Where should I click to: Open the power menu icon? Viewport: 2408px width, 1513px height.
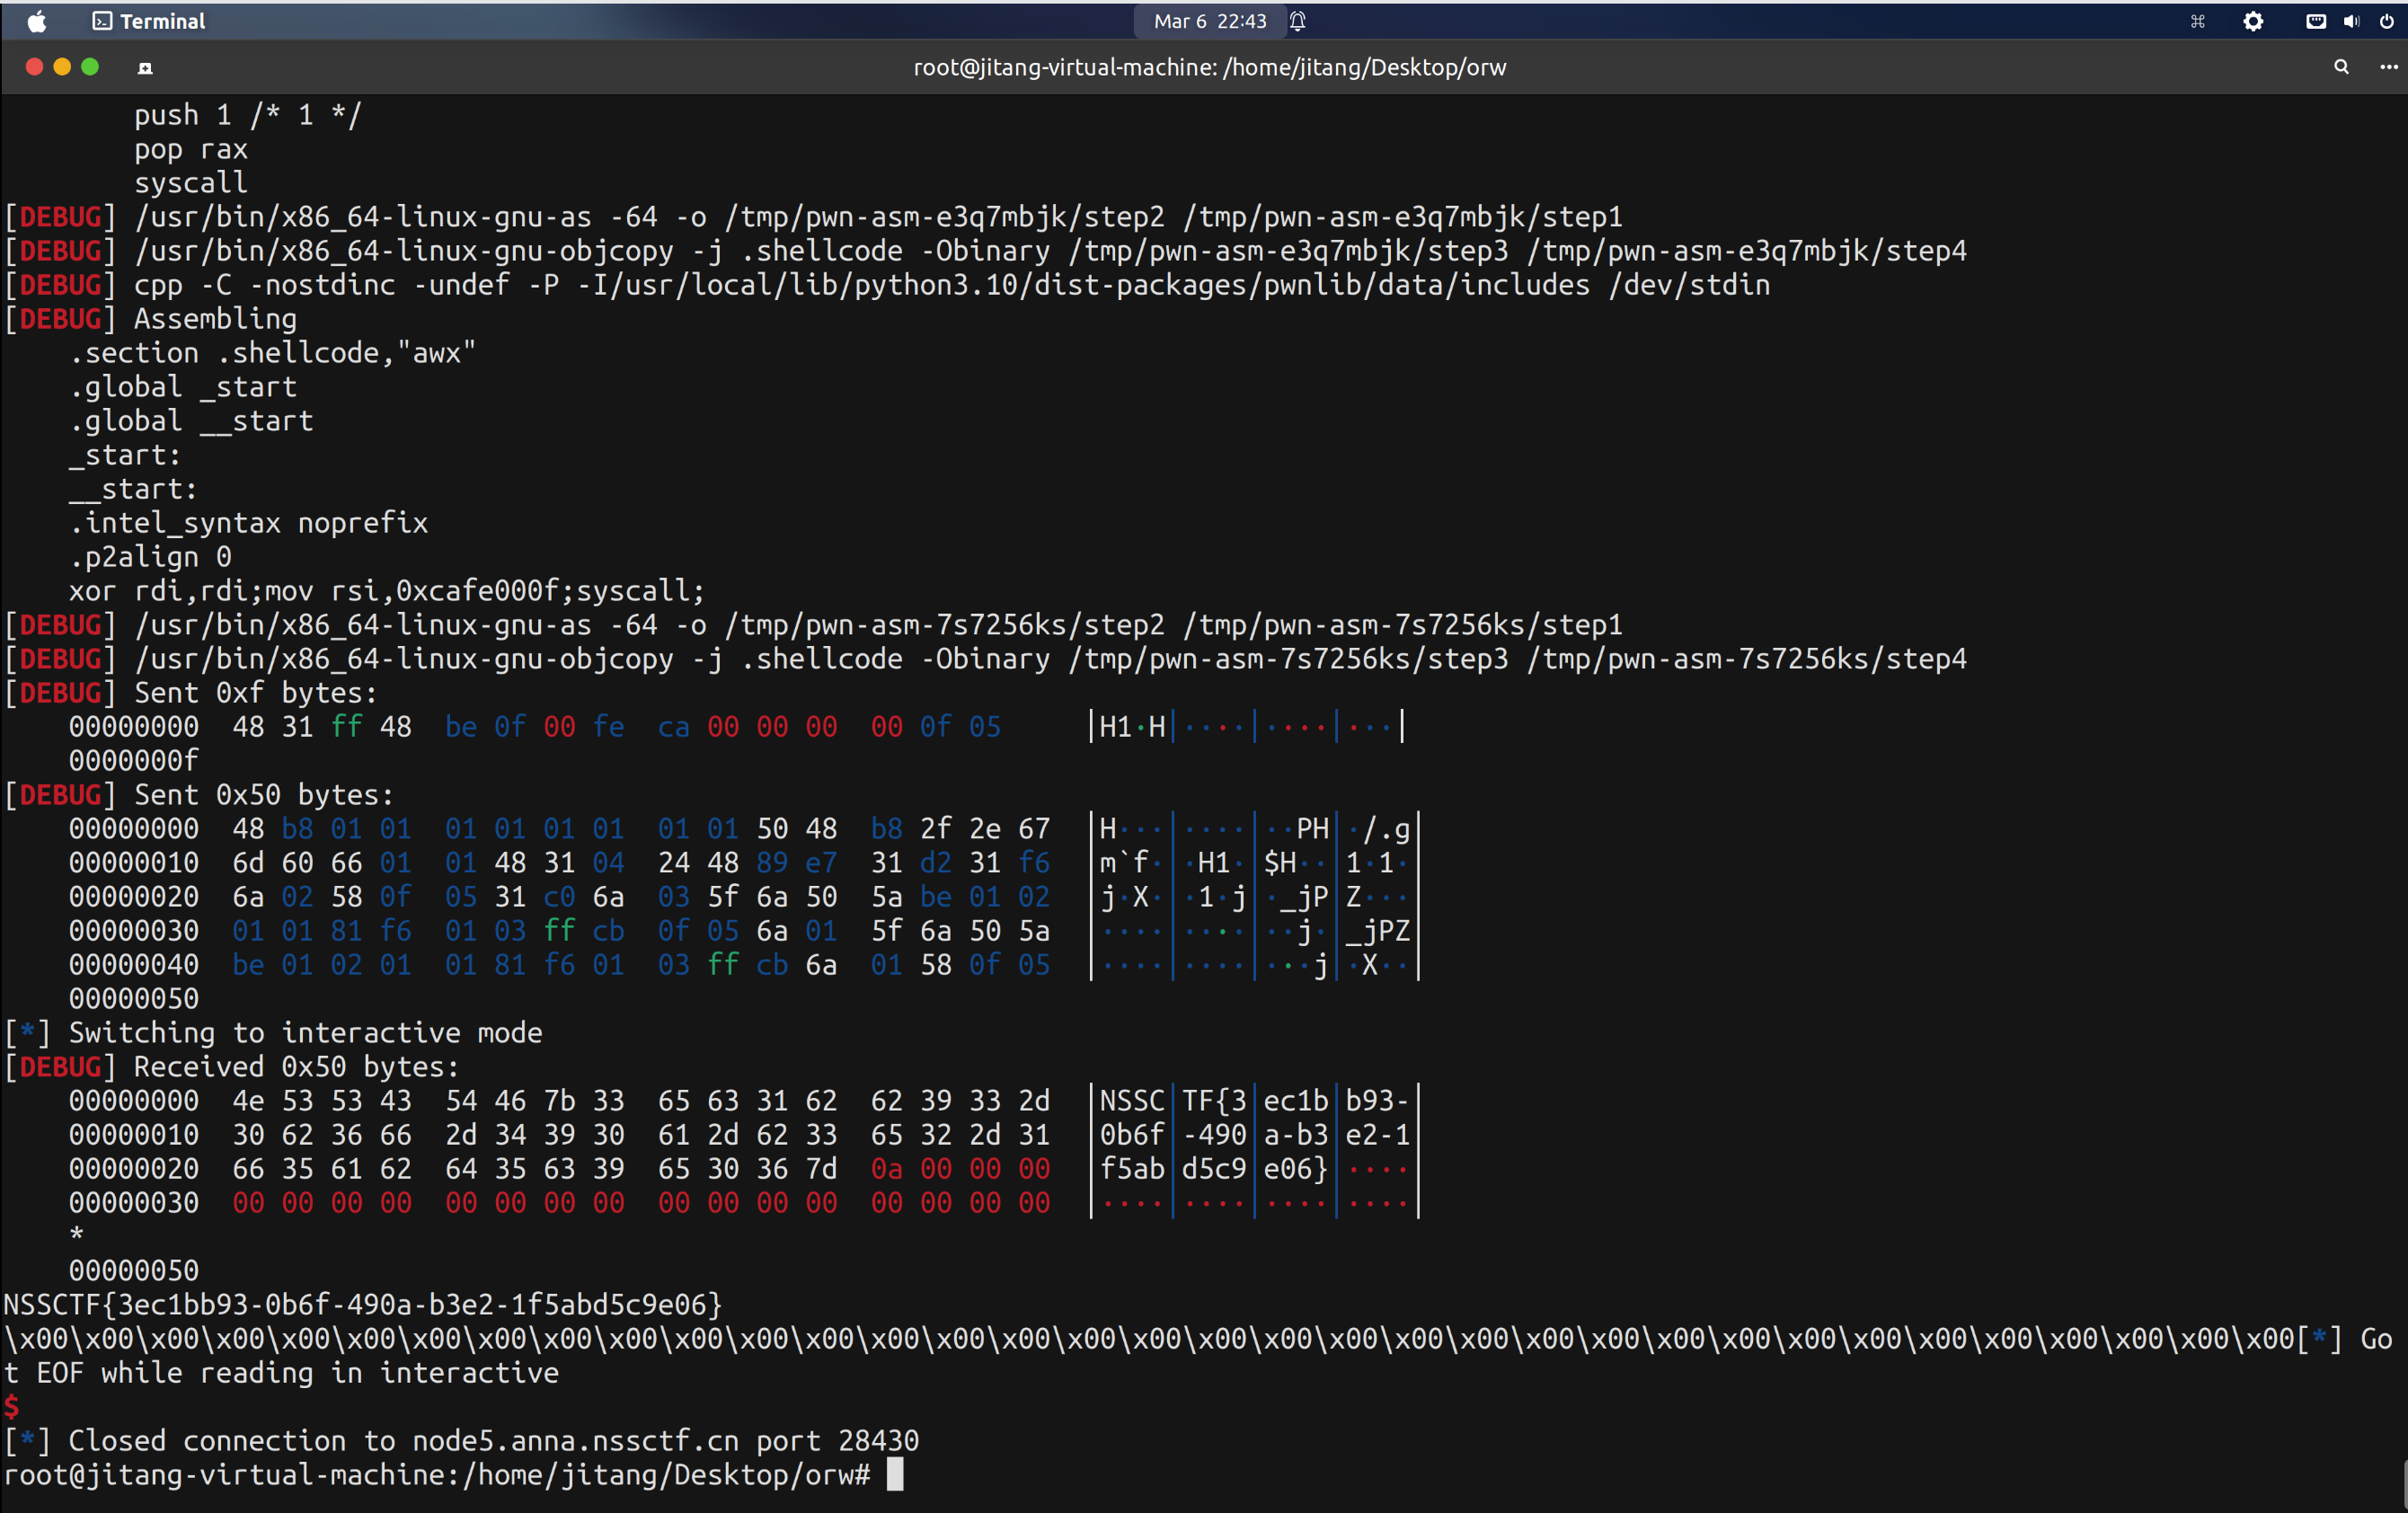click(x=2387, y=21)
